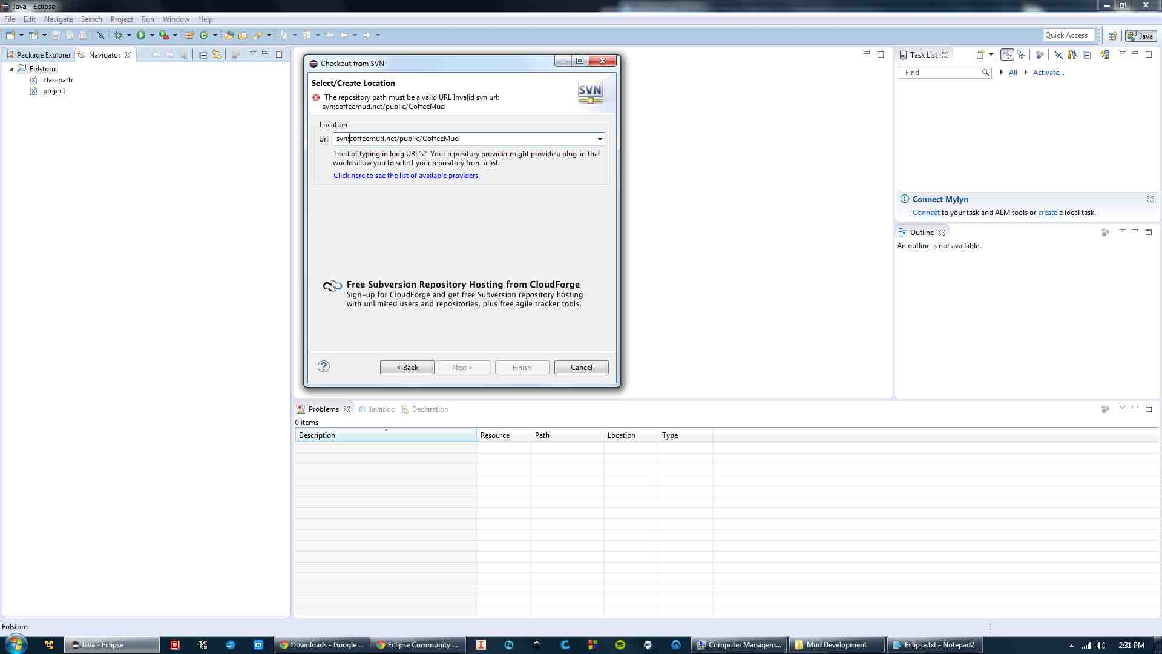
Task: Click the Resource column header
Action: click(504, 435)
